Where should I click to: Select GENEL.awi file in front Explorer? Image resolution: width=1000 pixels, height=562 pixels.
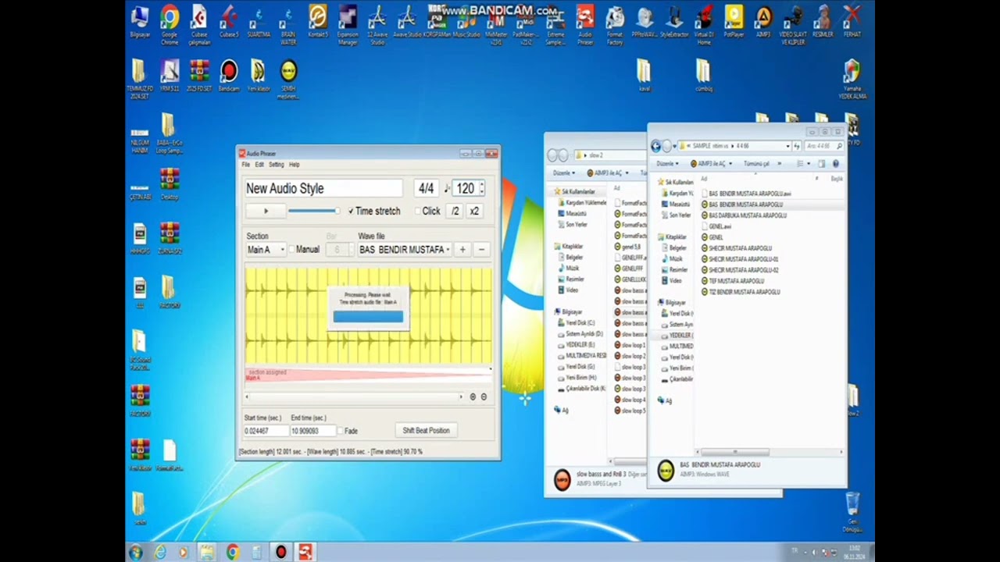click(716, 226)
